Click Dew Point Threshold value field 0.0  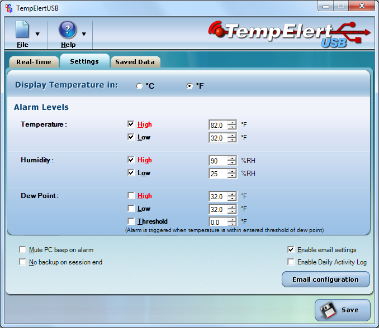click(x=218, y=222)
